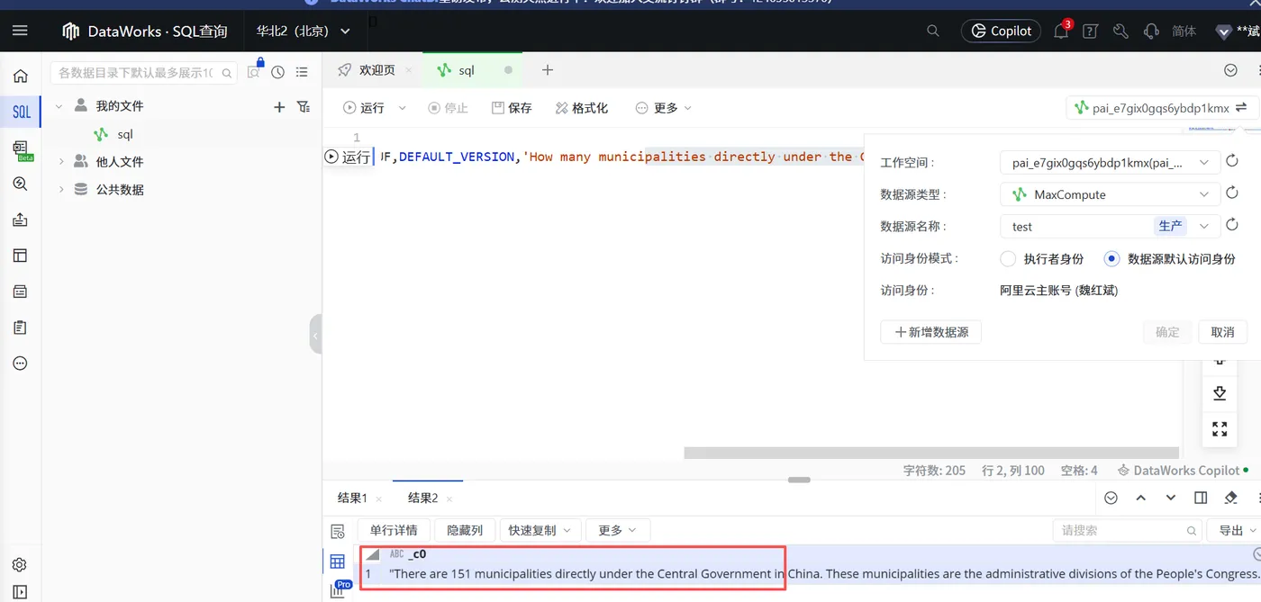The image size is (1261, 602).
Task: Click the eraser clear-results icon
Action: [x=1230, y=498]
